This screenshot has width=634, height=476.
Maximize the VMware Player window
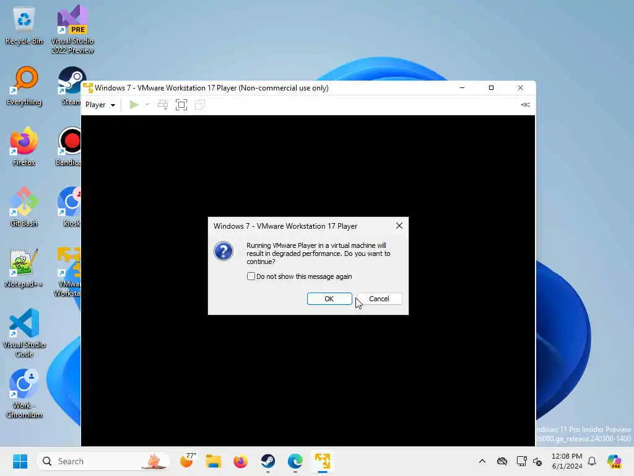point(491,88)
